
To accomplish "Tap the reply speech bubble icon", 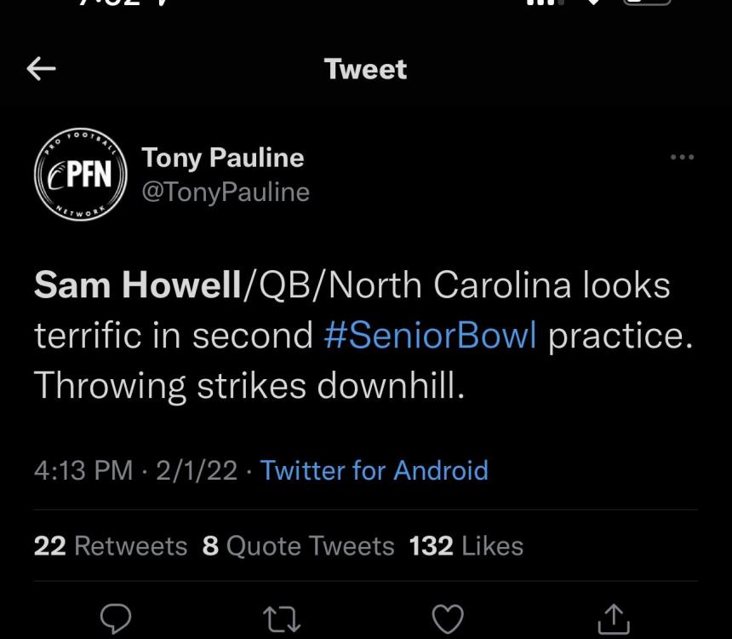I will pyautogui.click(x=117, y=619).
